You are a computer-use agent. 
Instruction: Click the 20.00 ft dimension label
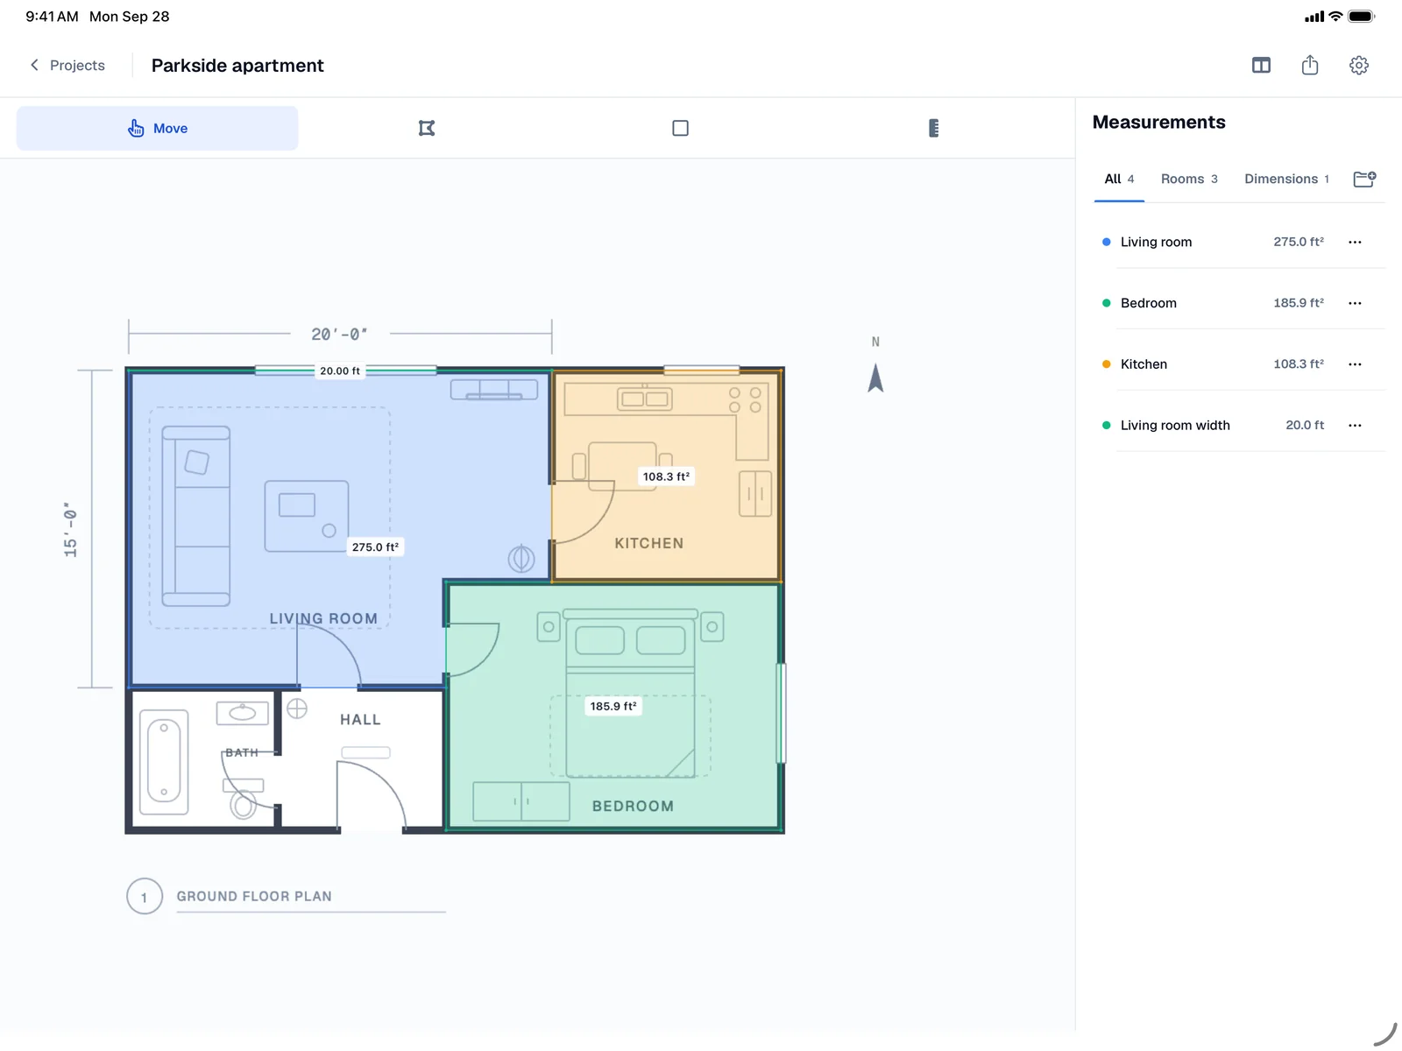click(340, 371)
